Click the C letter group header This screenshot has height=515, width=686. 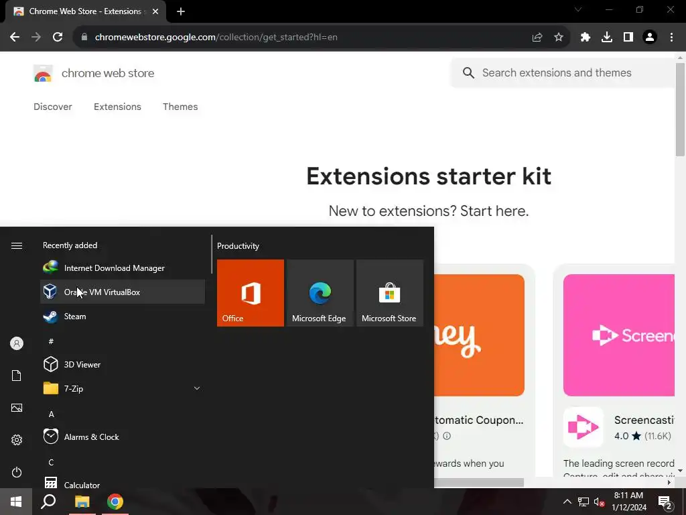(x=51, y=462)
